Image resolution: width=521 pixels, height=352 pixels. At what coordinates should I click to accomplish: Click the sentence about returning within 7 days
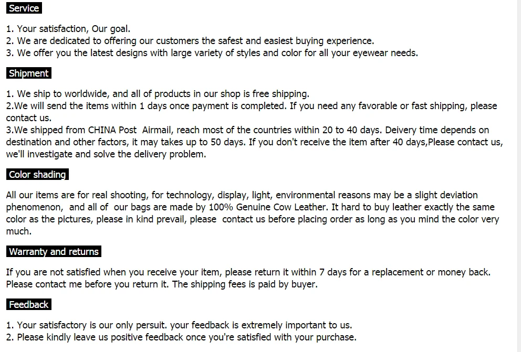248,272
